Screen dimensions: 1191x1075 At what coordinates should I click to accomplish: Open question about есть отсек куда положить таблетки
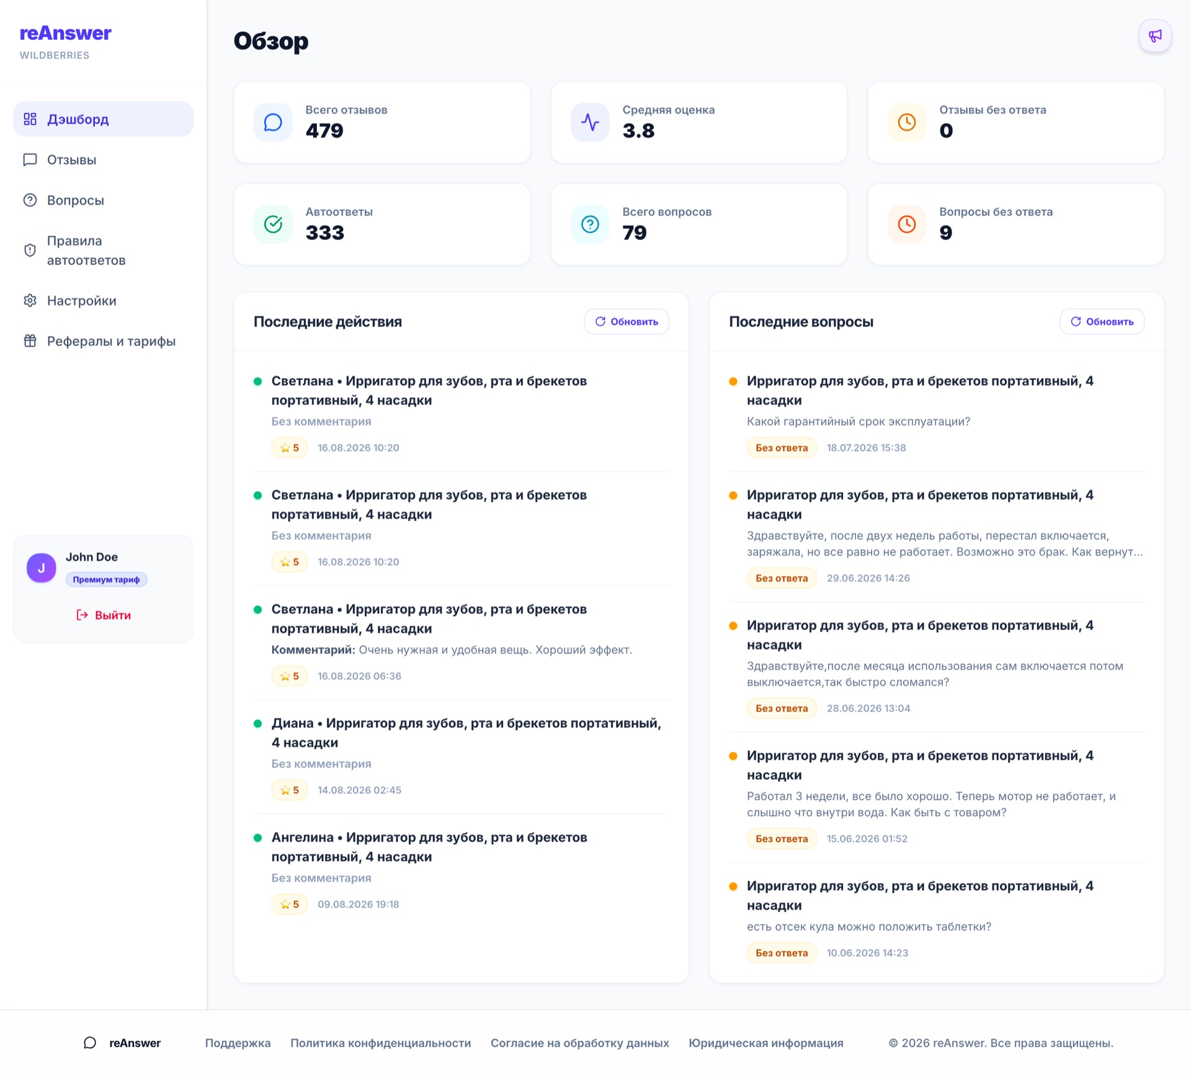[937, 919]
